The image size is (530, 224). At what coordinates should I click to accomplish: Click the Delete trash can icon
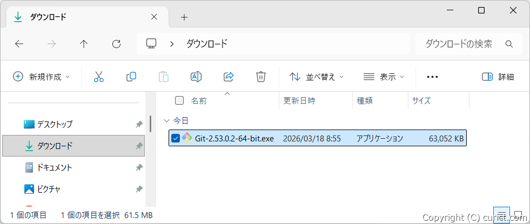[x=260, y=77]
